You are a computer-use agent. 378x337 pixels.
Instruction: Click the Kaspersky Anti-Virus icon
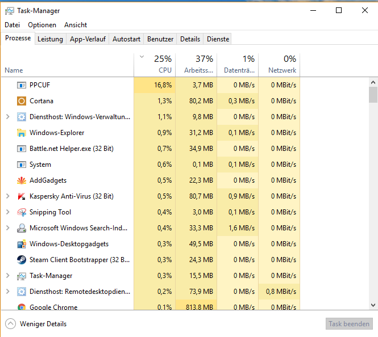[x=22, y=196]
